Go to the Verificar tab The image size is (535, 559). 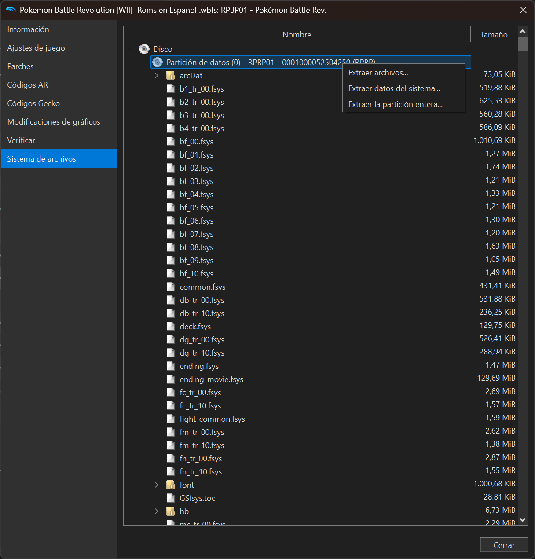click(59, 140)
